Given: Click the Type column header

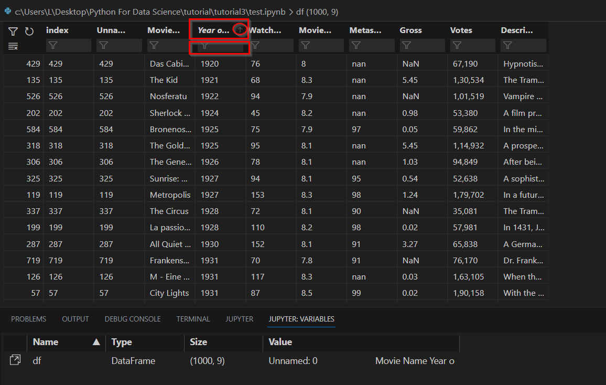Looking at the screenshot, I should click(122, 342).
